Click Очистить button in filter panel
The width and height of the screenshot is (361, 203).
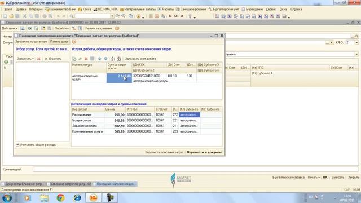pyautogui.click(x=53, y=59)
